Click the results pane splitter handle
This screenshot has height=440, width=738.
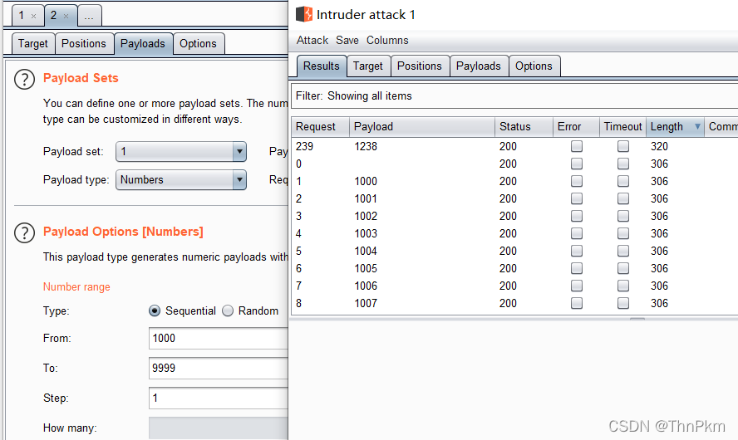pos(637,319)
